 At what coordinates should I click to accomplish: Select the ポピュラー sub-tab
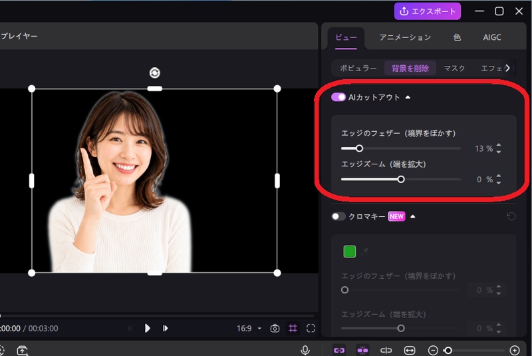click(358, 69)
